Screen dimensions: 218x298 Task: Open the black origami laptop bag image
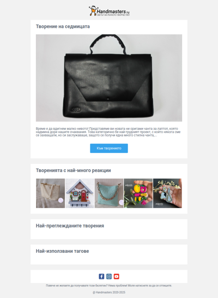pos(109,78)
